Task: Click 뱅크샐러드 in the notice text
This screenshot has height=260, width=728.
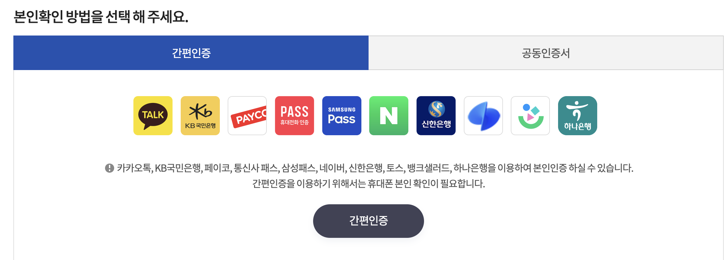Action: (x=429, y=168)
